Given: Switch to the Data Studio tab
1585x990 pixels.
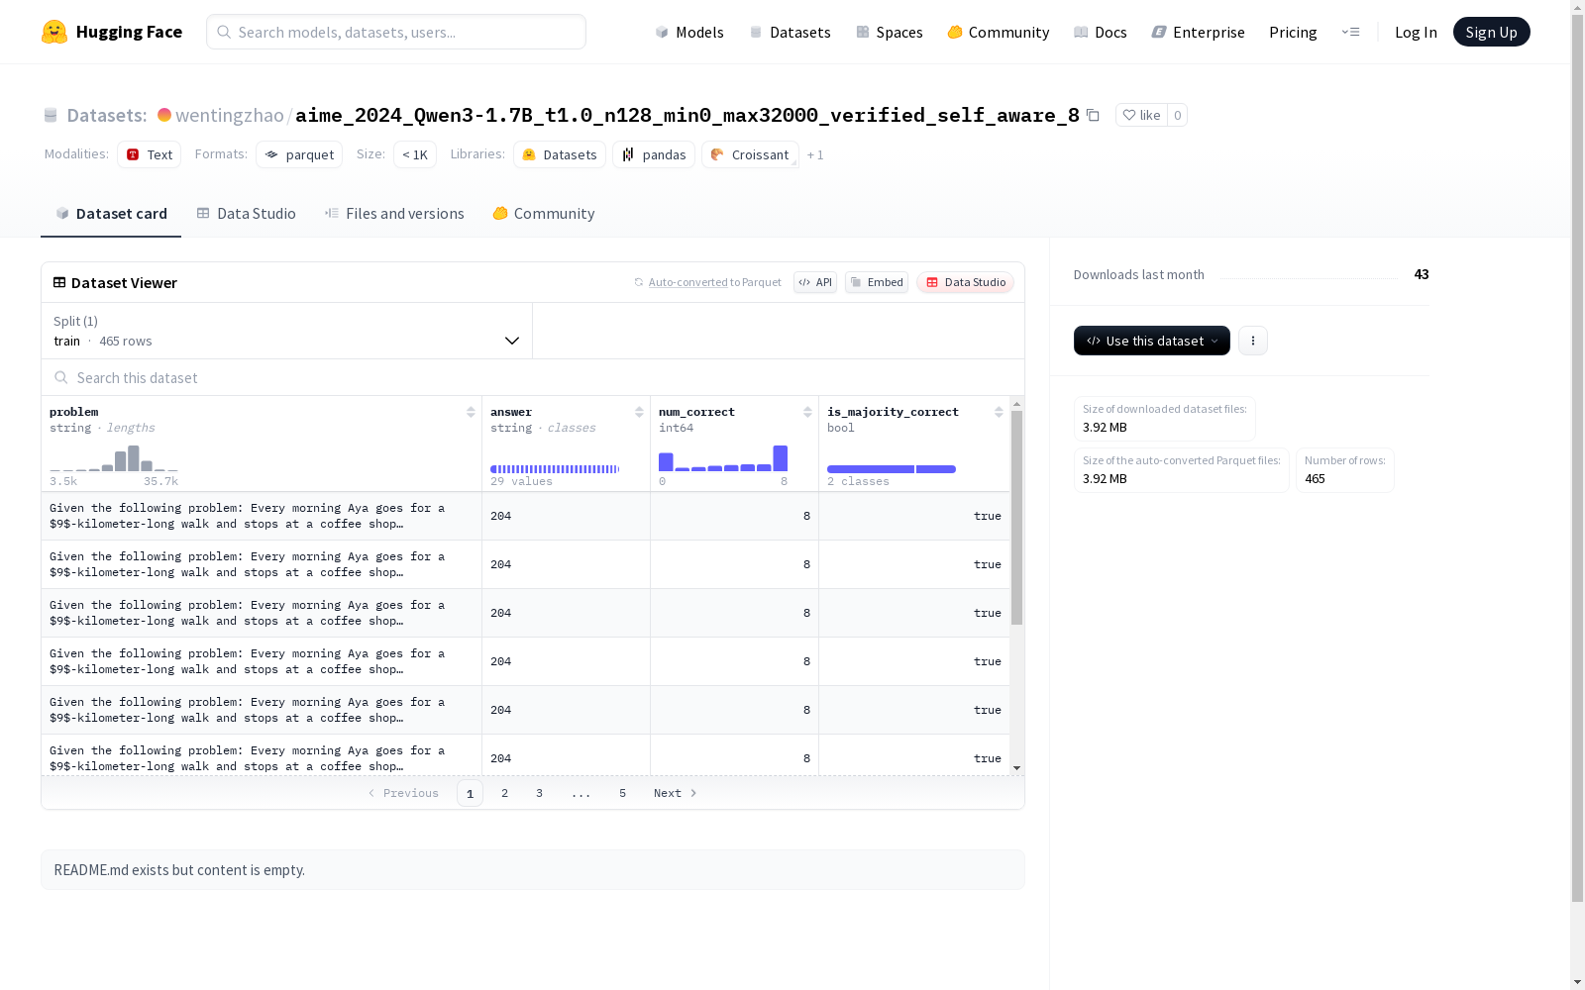Looking at the screenshot, I should 246,214.
